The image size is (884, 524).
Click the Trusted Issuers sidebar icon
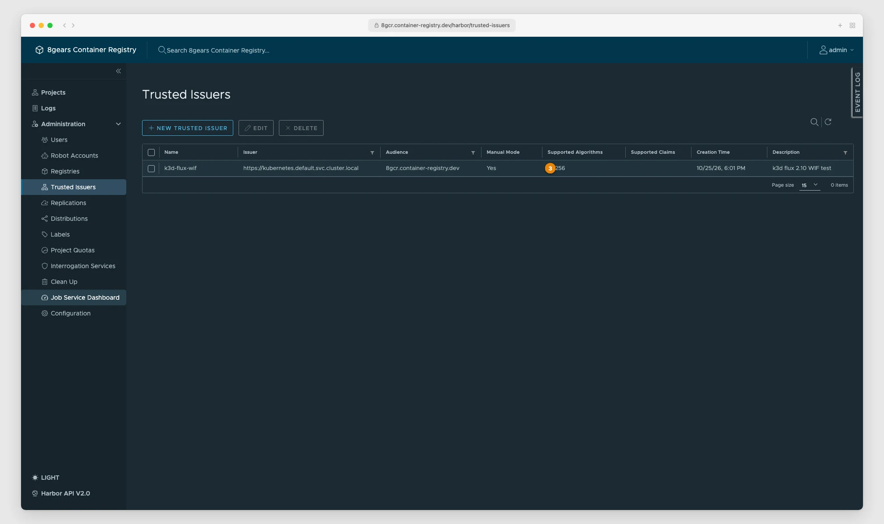(x=45, y=187)
